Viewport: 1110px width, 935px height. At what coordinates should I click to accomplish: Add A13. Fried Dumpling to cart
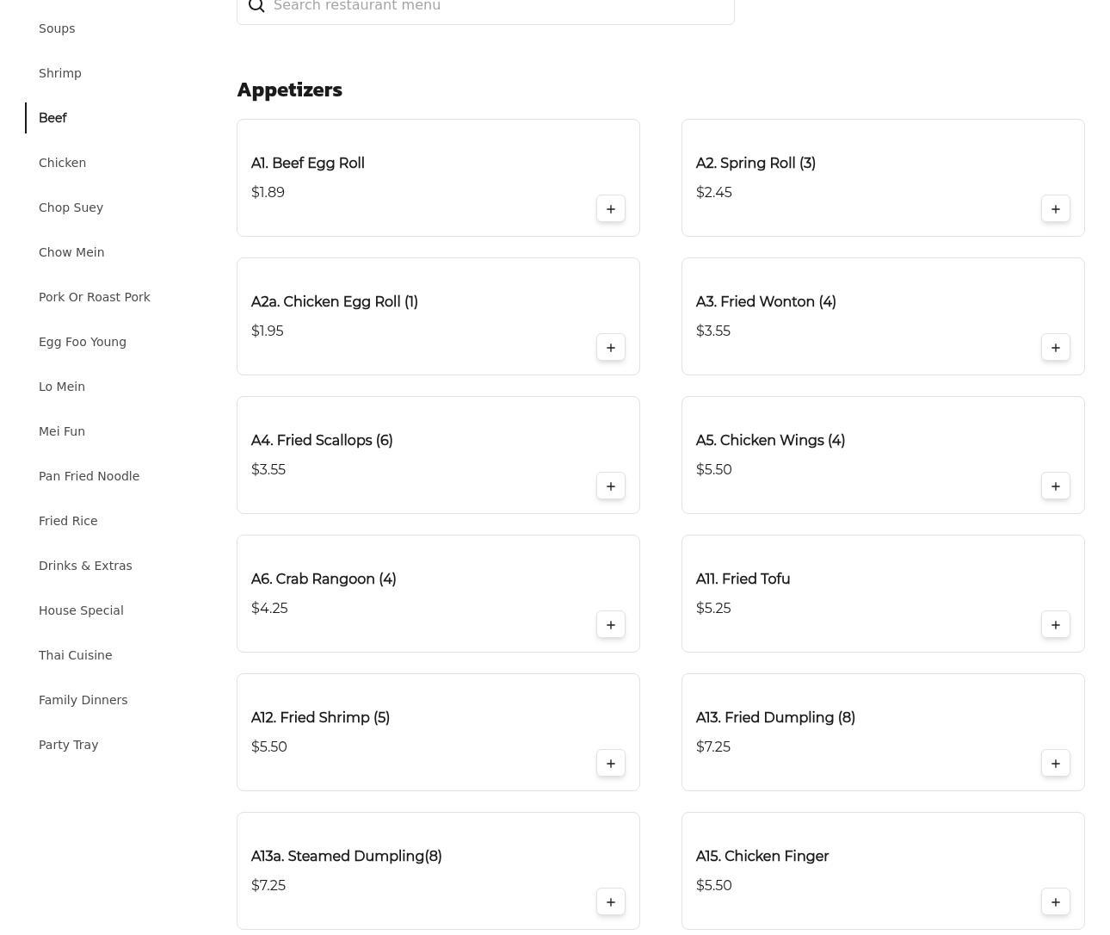click(x=1056, y=764)
